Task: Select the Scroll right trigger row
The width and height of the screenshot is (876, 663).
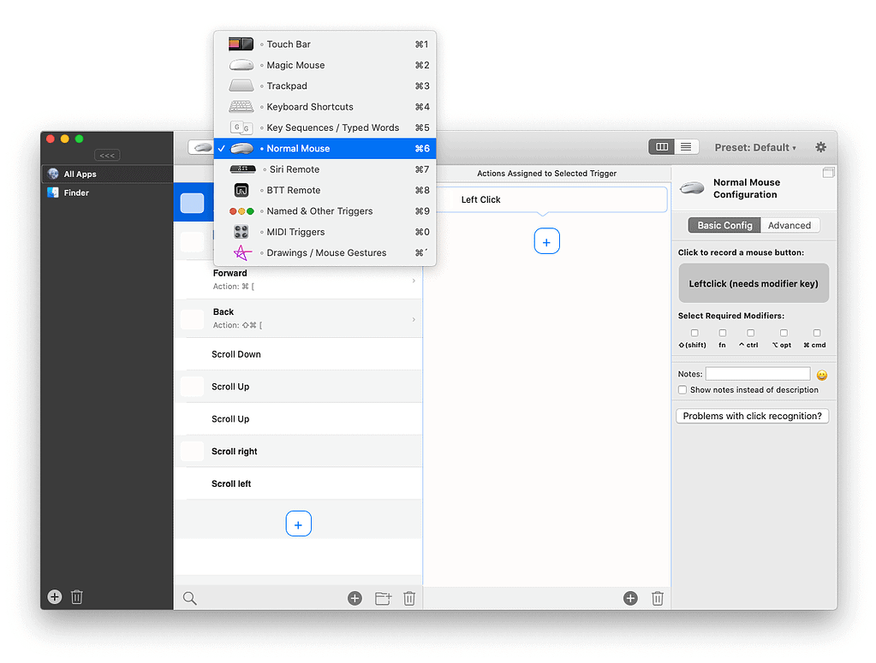Action: pos(298,452)
